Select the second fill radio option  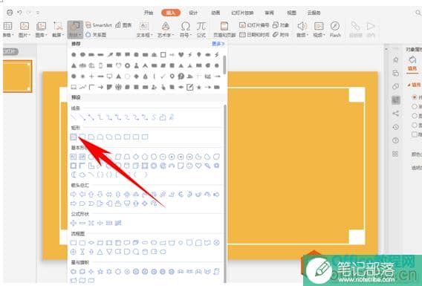[415, 106]
